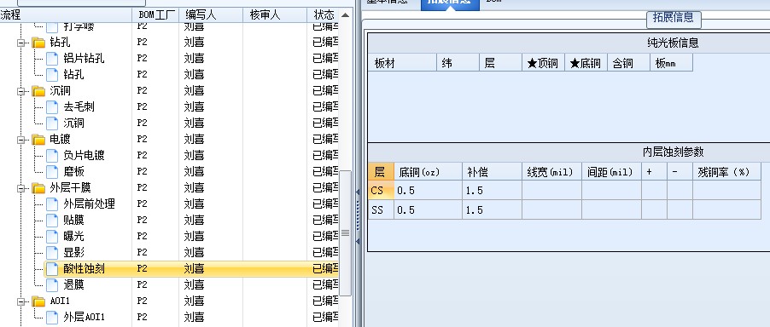
Task: Sort by the 流程 column header
Action: (x=66, y=15)
